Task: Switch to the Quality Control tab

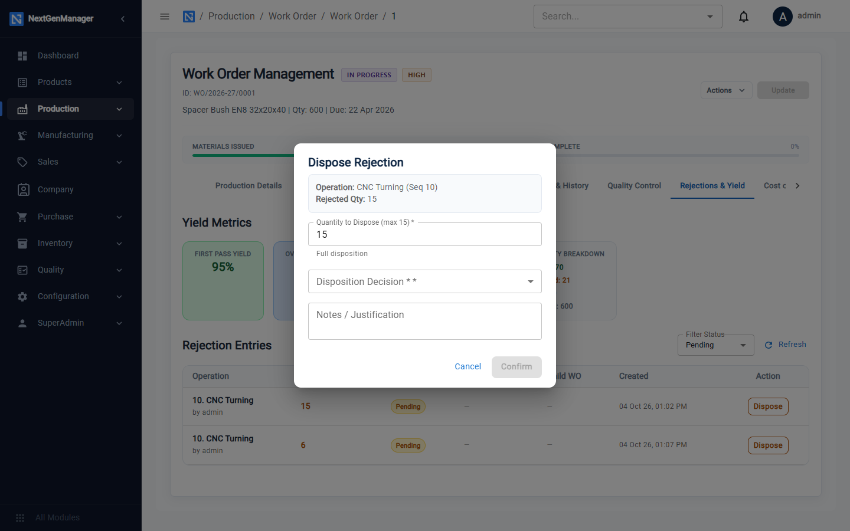Action: tap(635, 186)
